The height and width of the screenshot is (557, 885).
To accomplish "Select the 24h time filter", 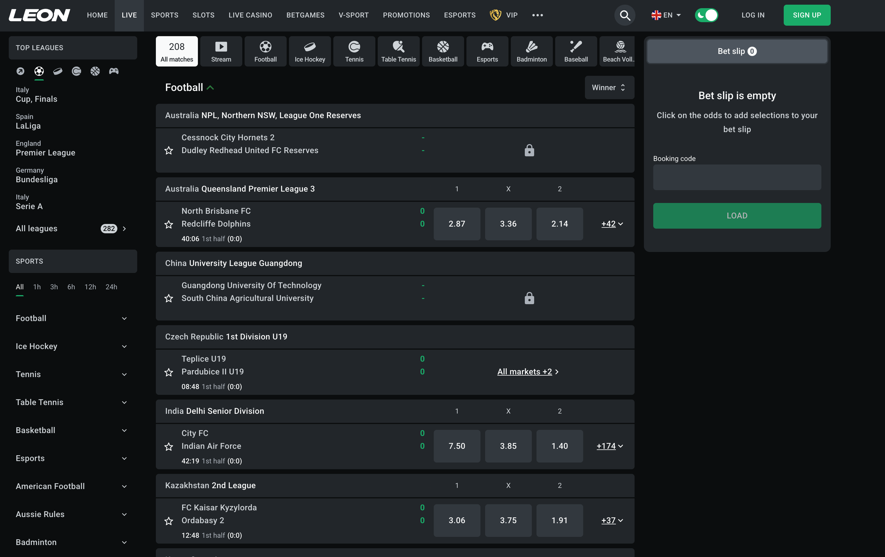I will pos(112,287).
